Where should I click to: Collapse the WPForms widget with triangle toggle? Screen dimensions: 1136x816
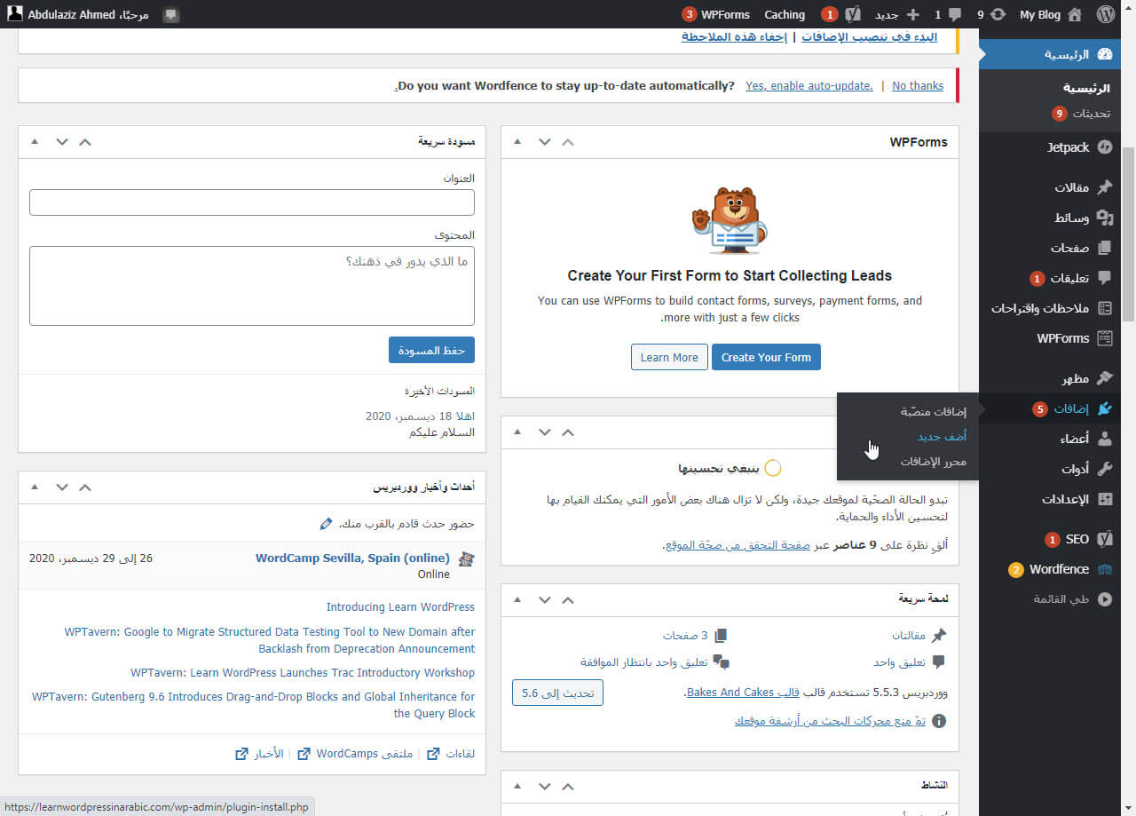pyautogui.click(x=517, y=142)
